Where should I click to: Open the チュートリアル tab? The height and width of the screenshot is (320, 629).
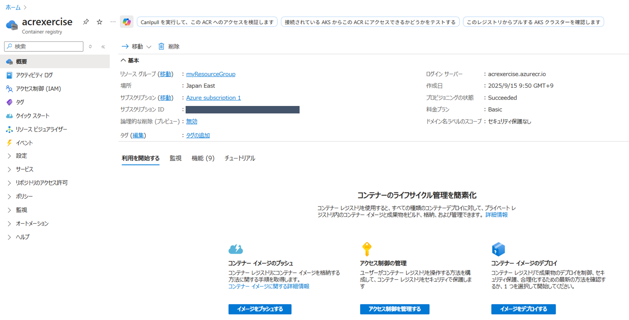(240, 158)
